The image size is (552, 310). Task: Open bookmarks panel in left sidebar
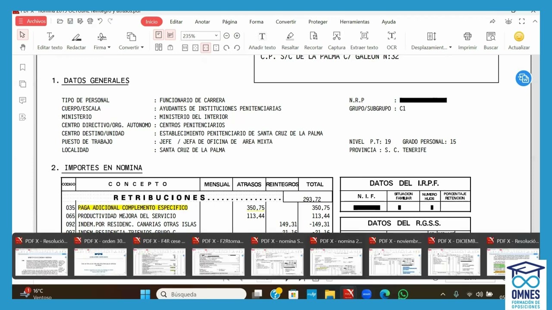point(22,67)
